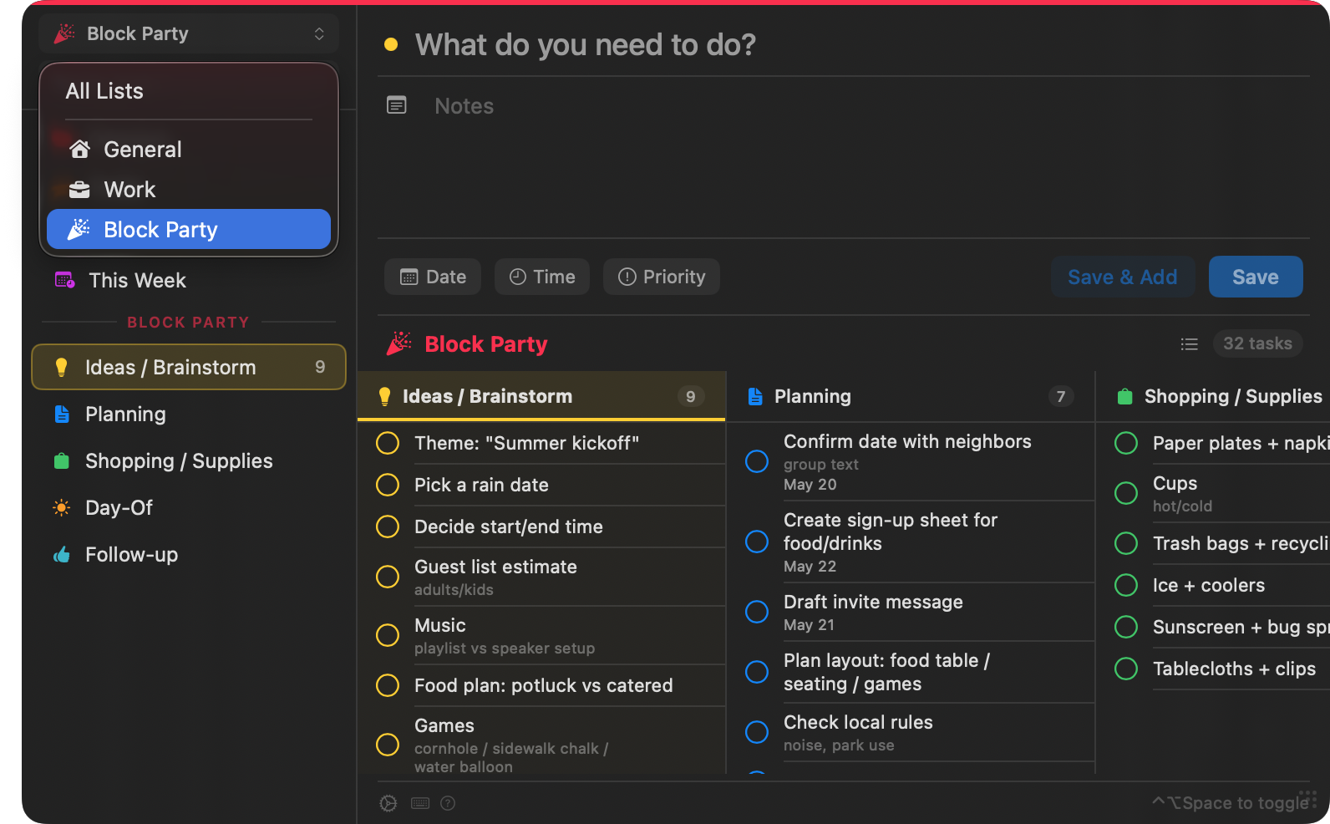Complete Check local rules task
The width and height of the screenshot is (1330, 824).
click(x=757, y=732)
